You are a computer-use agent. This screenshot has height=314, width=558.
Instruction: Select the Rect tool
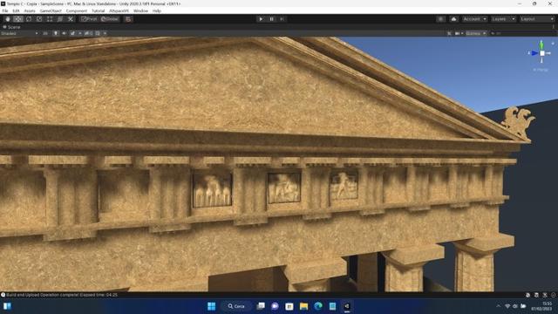(x=50, y=19)
